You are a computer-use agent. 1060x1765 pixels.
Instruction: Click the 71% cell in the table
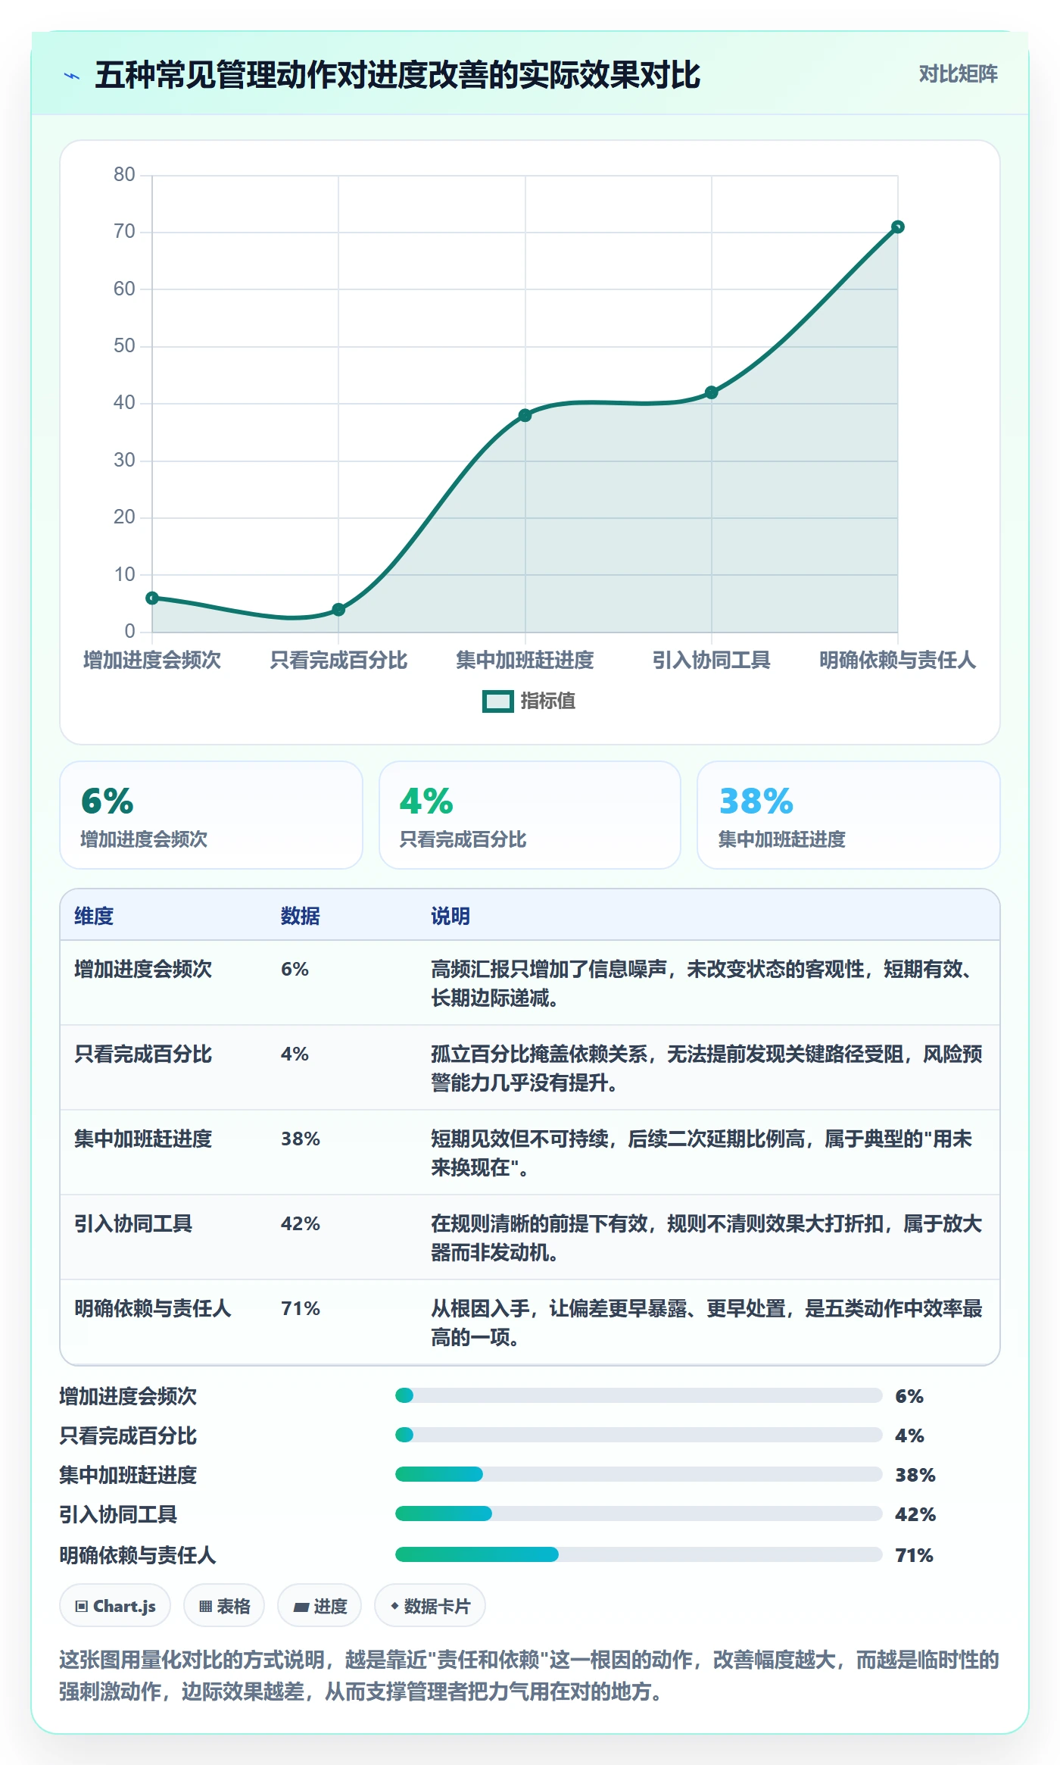(301, 1308)
